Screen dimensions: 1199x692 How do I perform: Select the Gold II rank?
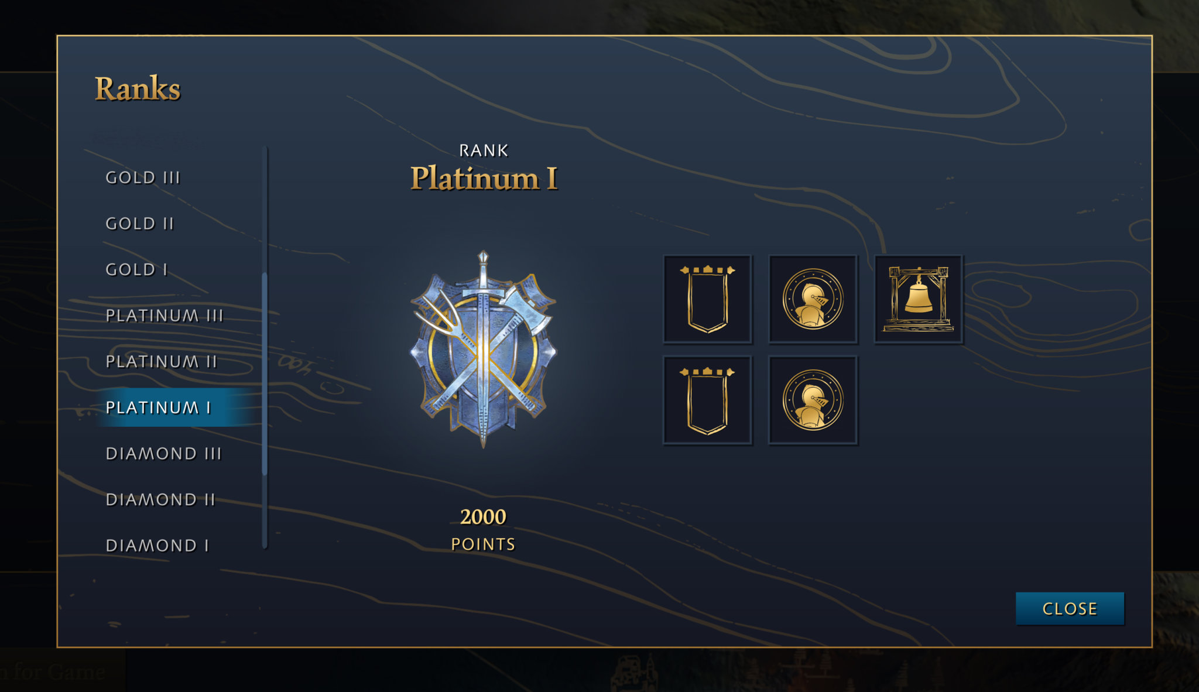(140, 224)
